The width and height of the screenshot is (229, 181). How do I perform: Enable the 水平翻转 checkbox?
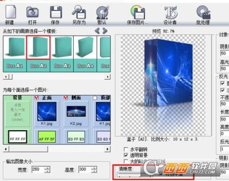(126, 149)
